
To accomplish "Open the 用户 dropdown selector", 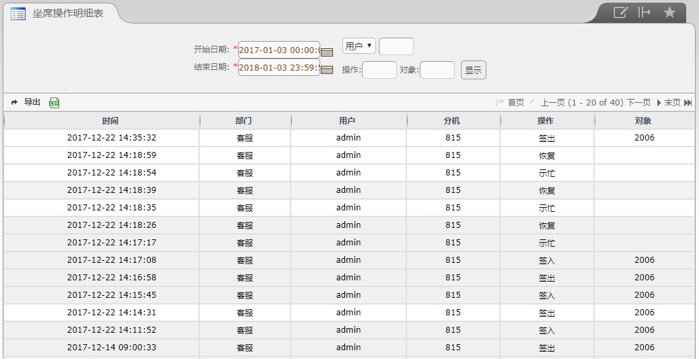I will tap(359, 46).
